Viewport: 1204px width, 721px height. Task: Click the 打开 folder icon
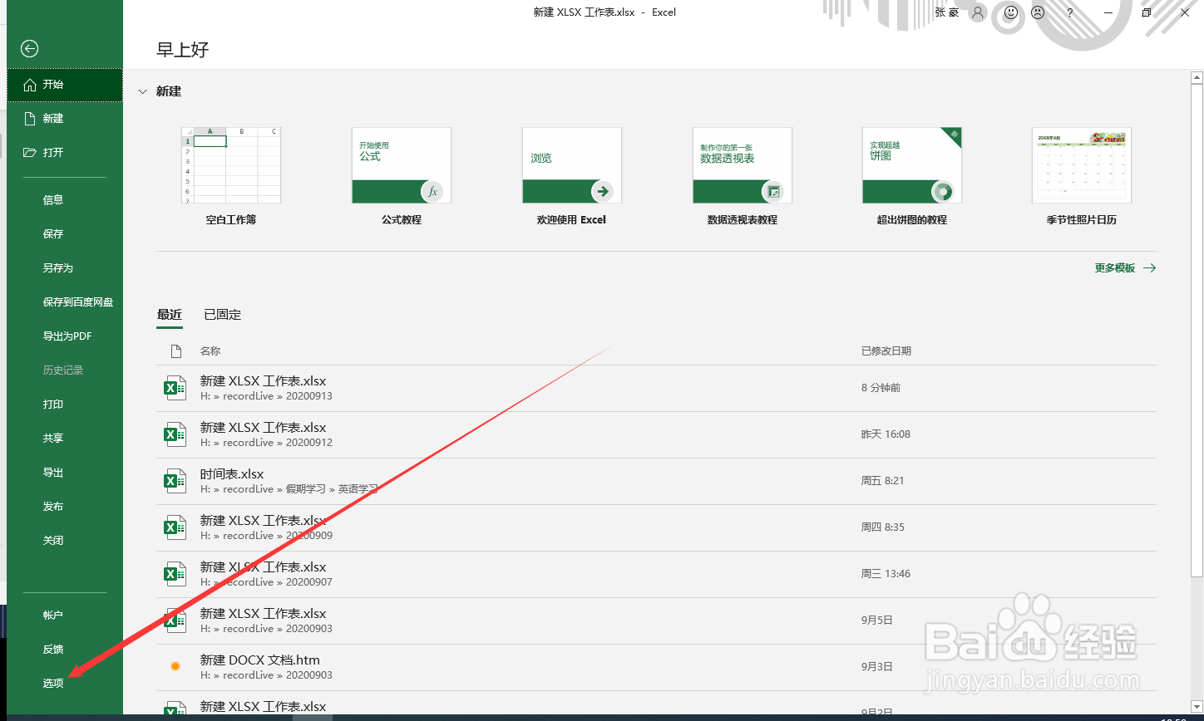tap(30, 153)
